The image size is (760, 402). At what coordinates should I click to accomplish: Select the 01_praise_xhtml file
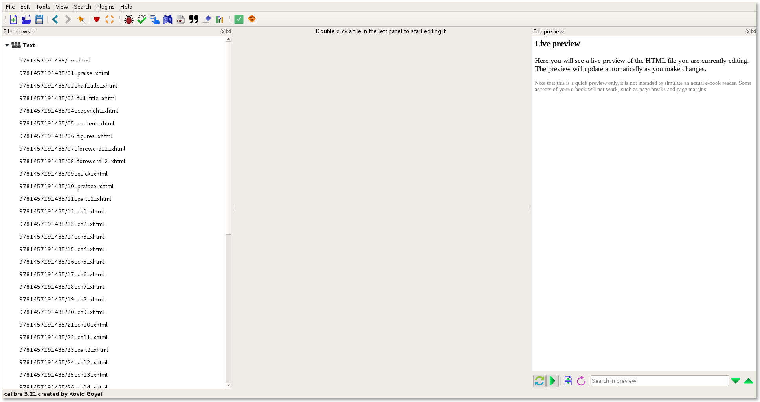coord(64,73)
